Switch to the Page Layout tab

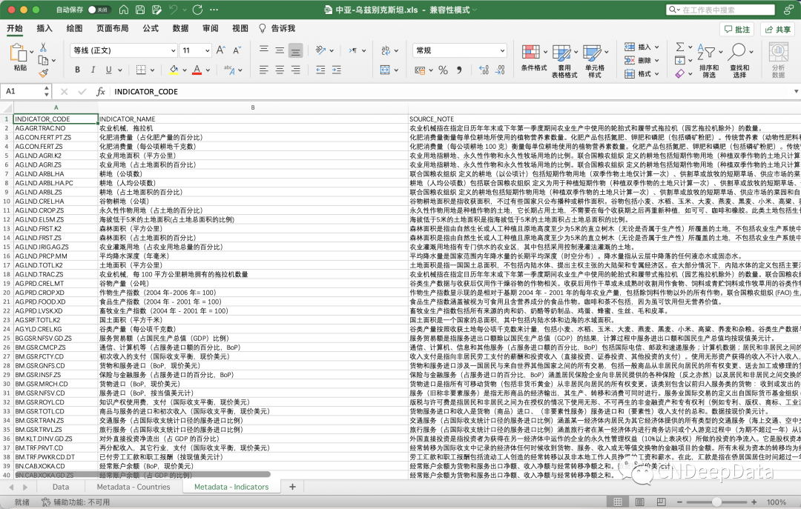(113, 28)
